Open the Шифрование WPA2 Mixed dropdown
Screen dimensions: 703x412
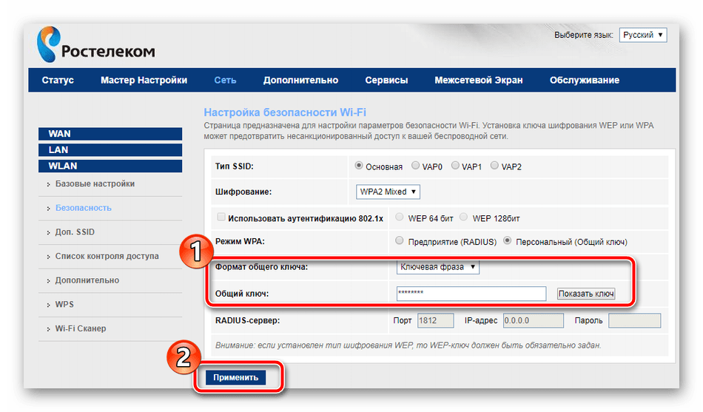(x=388, y=192)
